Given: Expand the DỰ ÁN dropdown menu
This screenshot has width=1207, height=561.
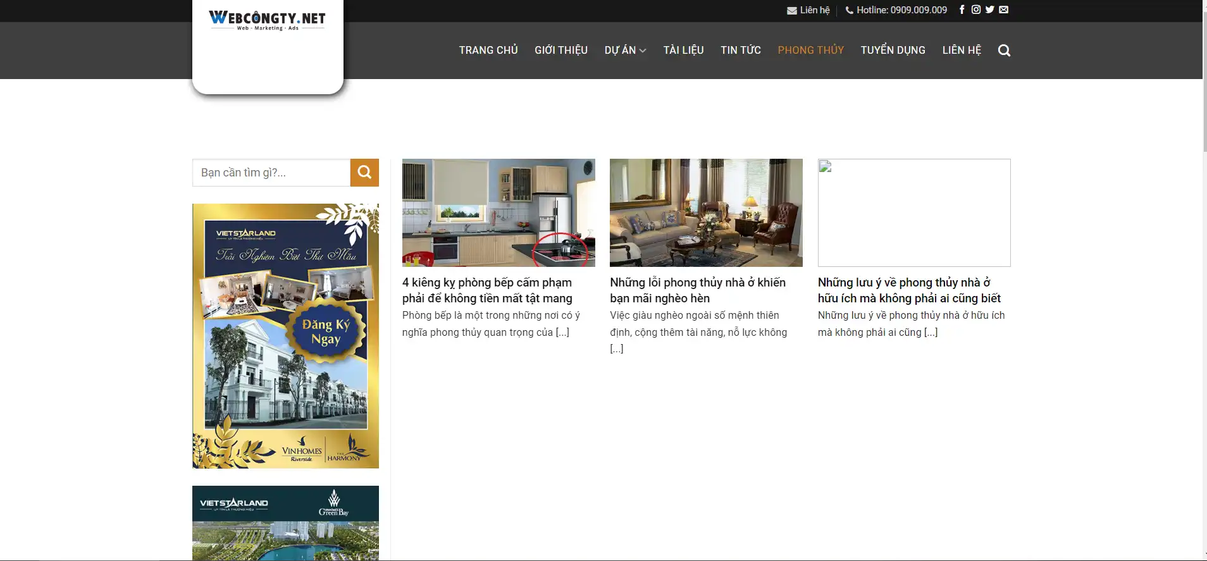Looking at the screenshot, I should click(x=625, y=51).
